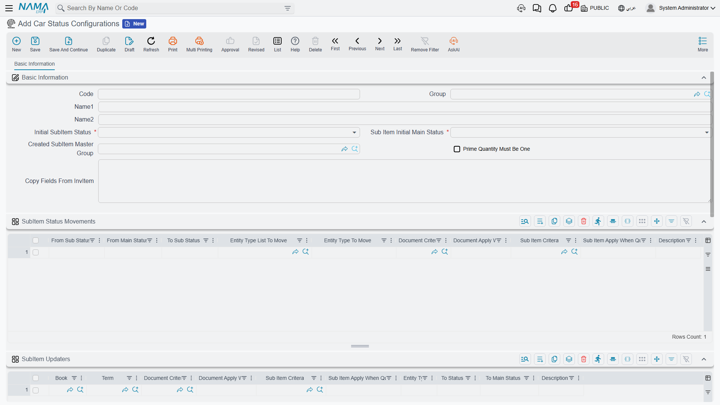Click the splitter handle below Status Movements grid
This screenshot has width=720, height=405.
[x=360, y=346]
